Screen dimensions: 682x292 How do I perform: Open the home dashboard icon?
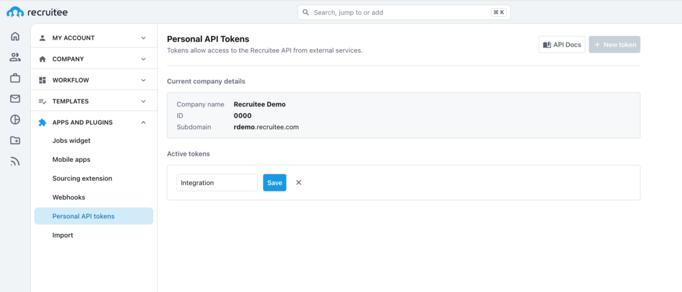[x=15, y=36]
